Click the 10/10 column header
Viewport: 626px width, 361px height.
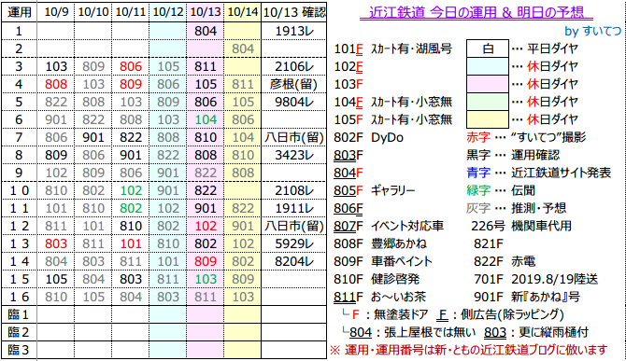93,12
